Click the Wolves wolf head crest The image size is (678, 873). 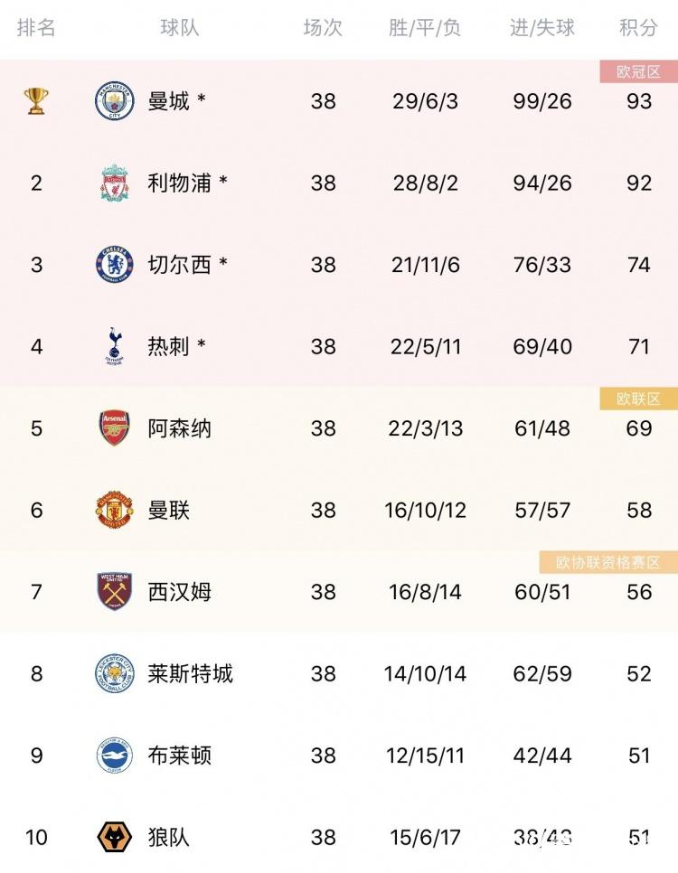tap(114, 838)
